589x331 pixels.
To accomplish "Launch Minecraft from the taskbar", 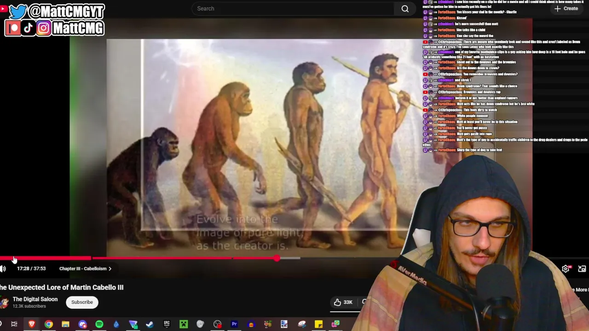I will pyautogui.click(x=184, y=325).
